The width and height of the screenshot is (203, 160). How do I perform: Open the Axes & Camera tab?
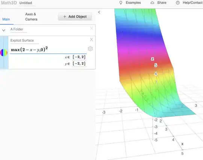click(31, 17)
